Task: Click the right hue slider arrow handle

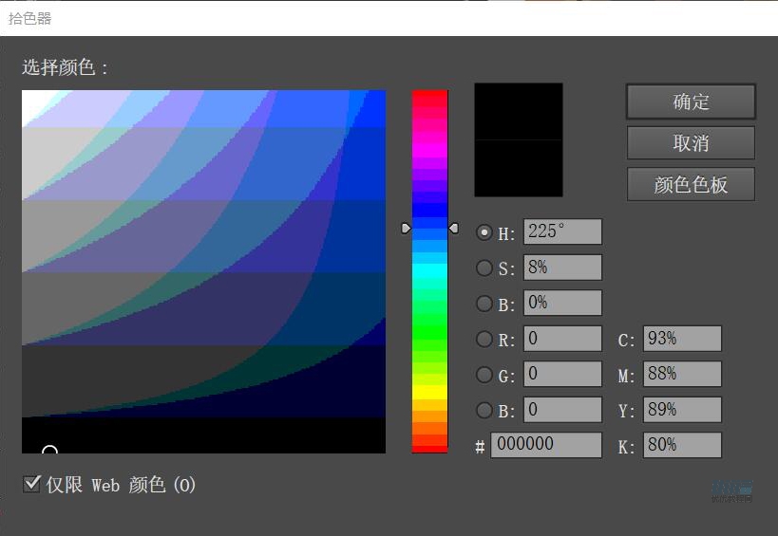Action: tap(453, 229)
